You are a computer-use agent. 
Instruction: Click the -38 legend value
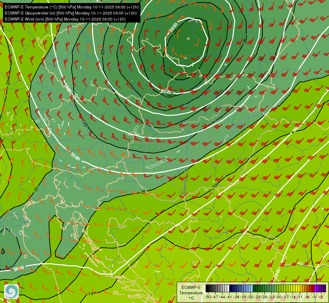236,297
